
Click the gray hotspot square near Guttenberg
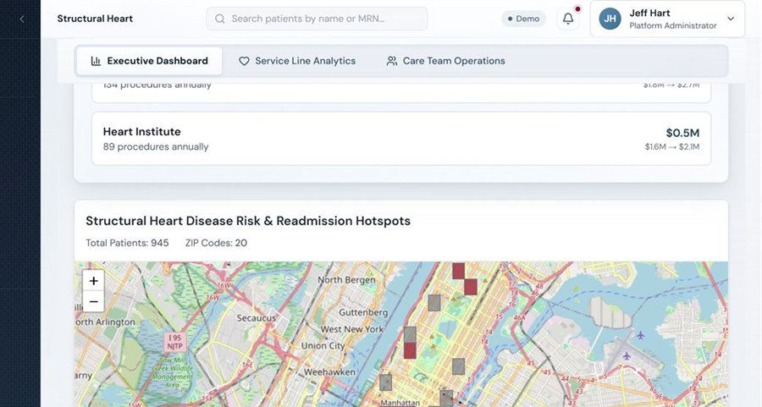(x=434, y=303)
